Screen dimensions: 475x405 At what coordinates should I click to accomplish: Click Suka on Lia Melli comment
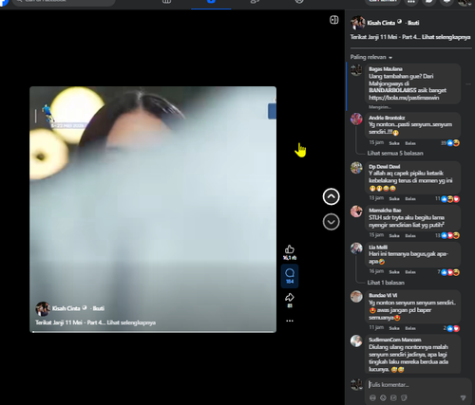[394, 272]
